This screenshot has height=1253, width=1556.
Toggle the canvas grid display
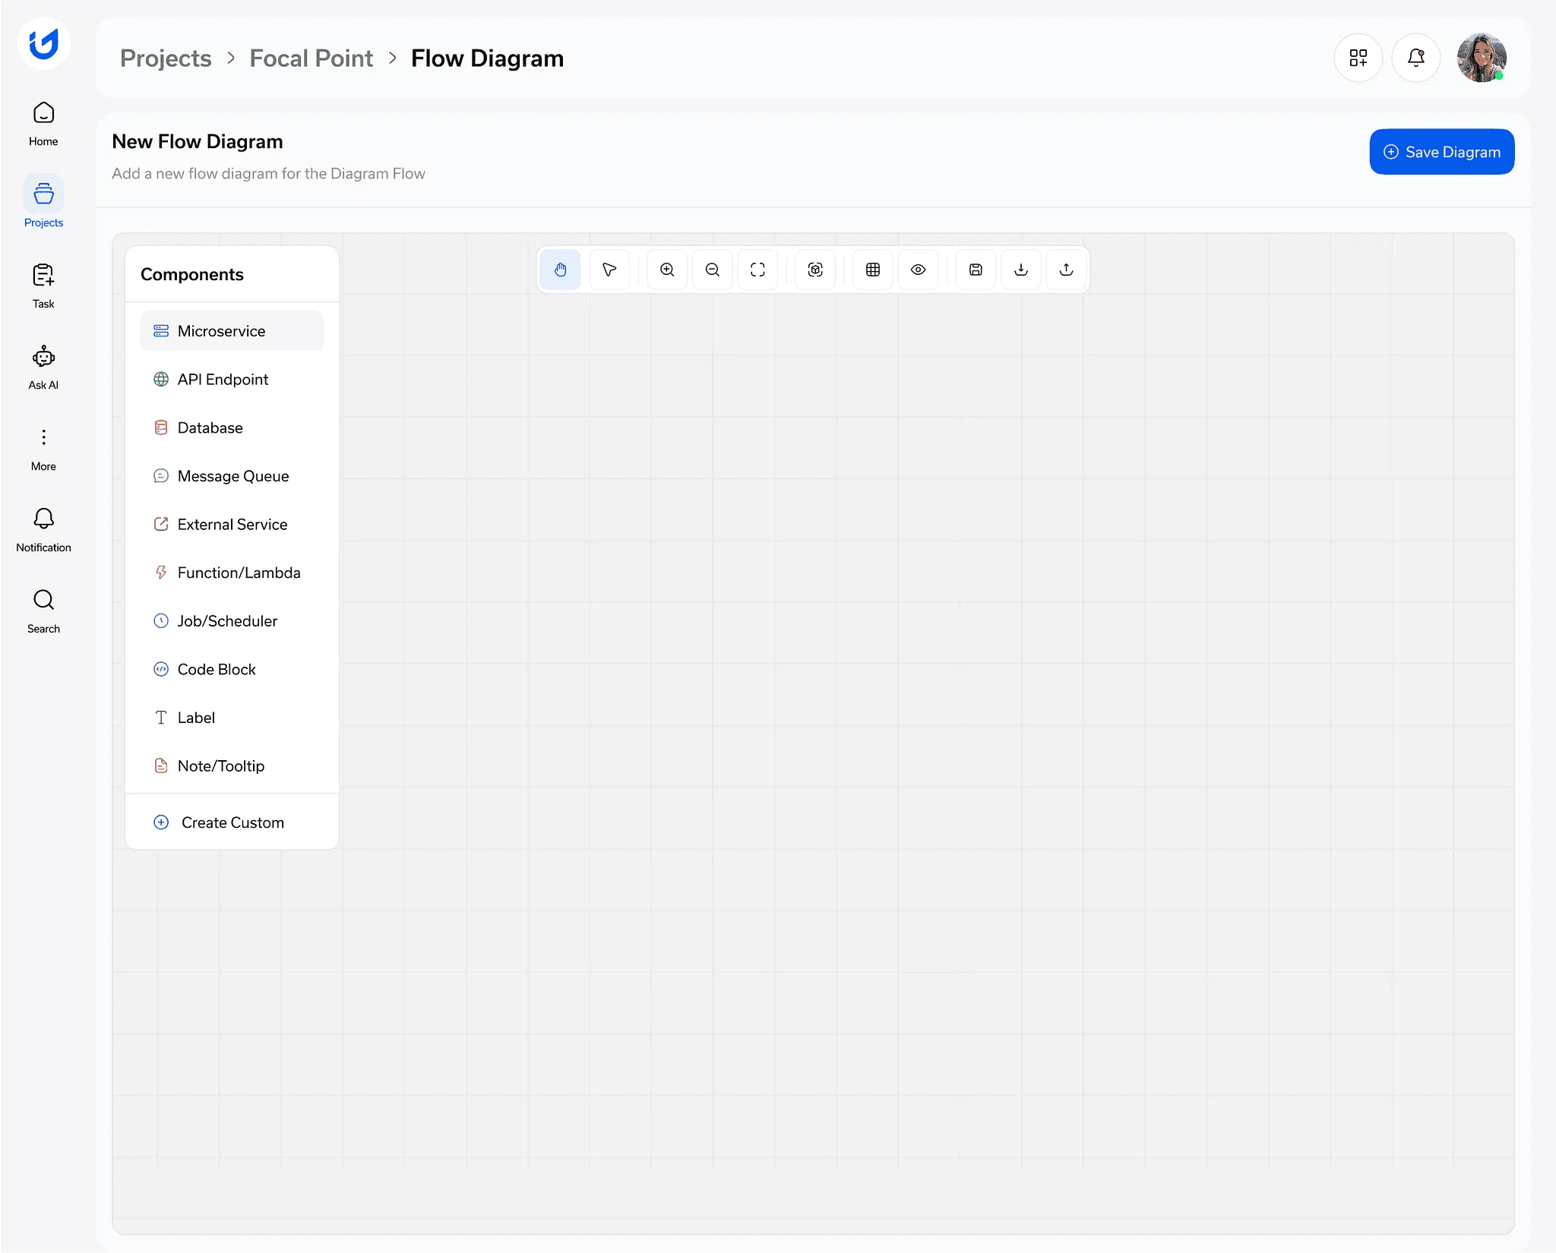873,270
